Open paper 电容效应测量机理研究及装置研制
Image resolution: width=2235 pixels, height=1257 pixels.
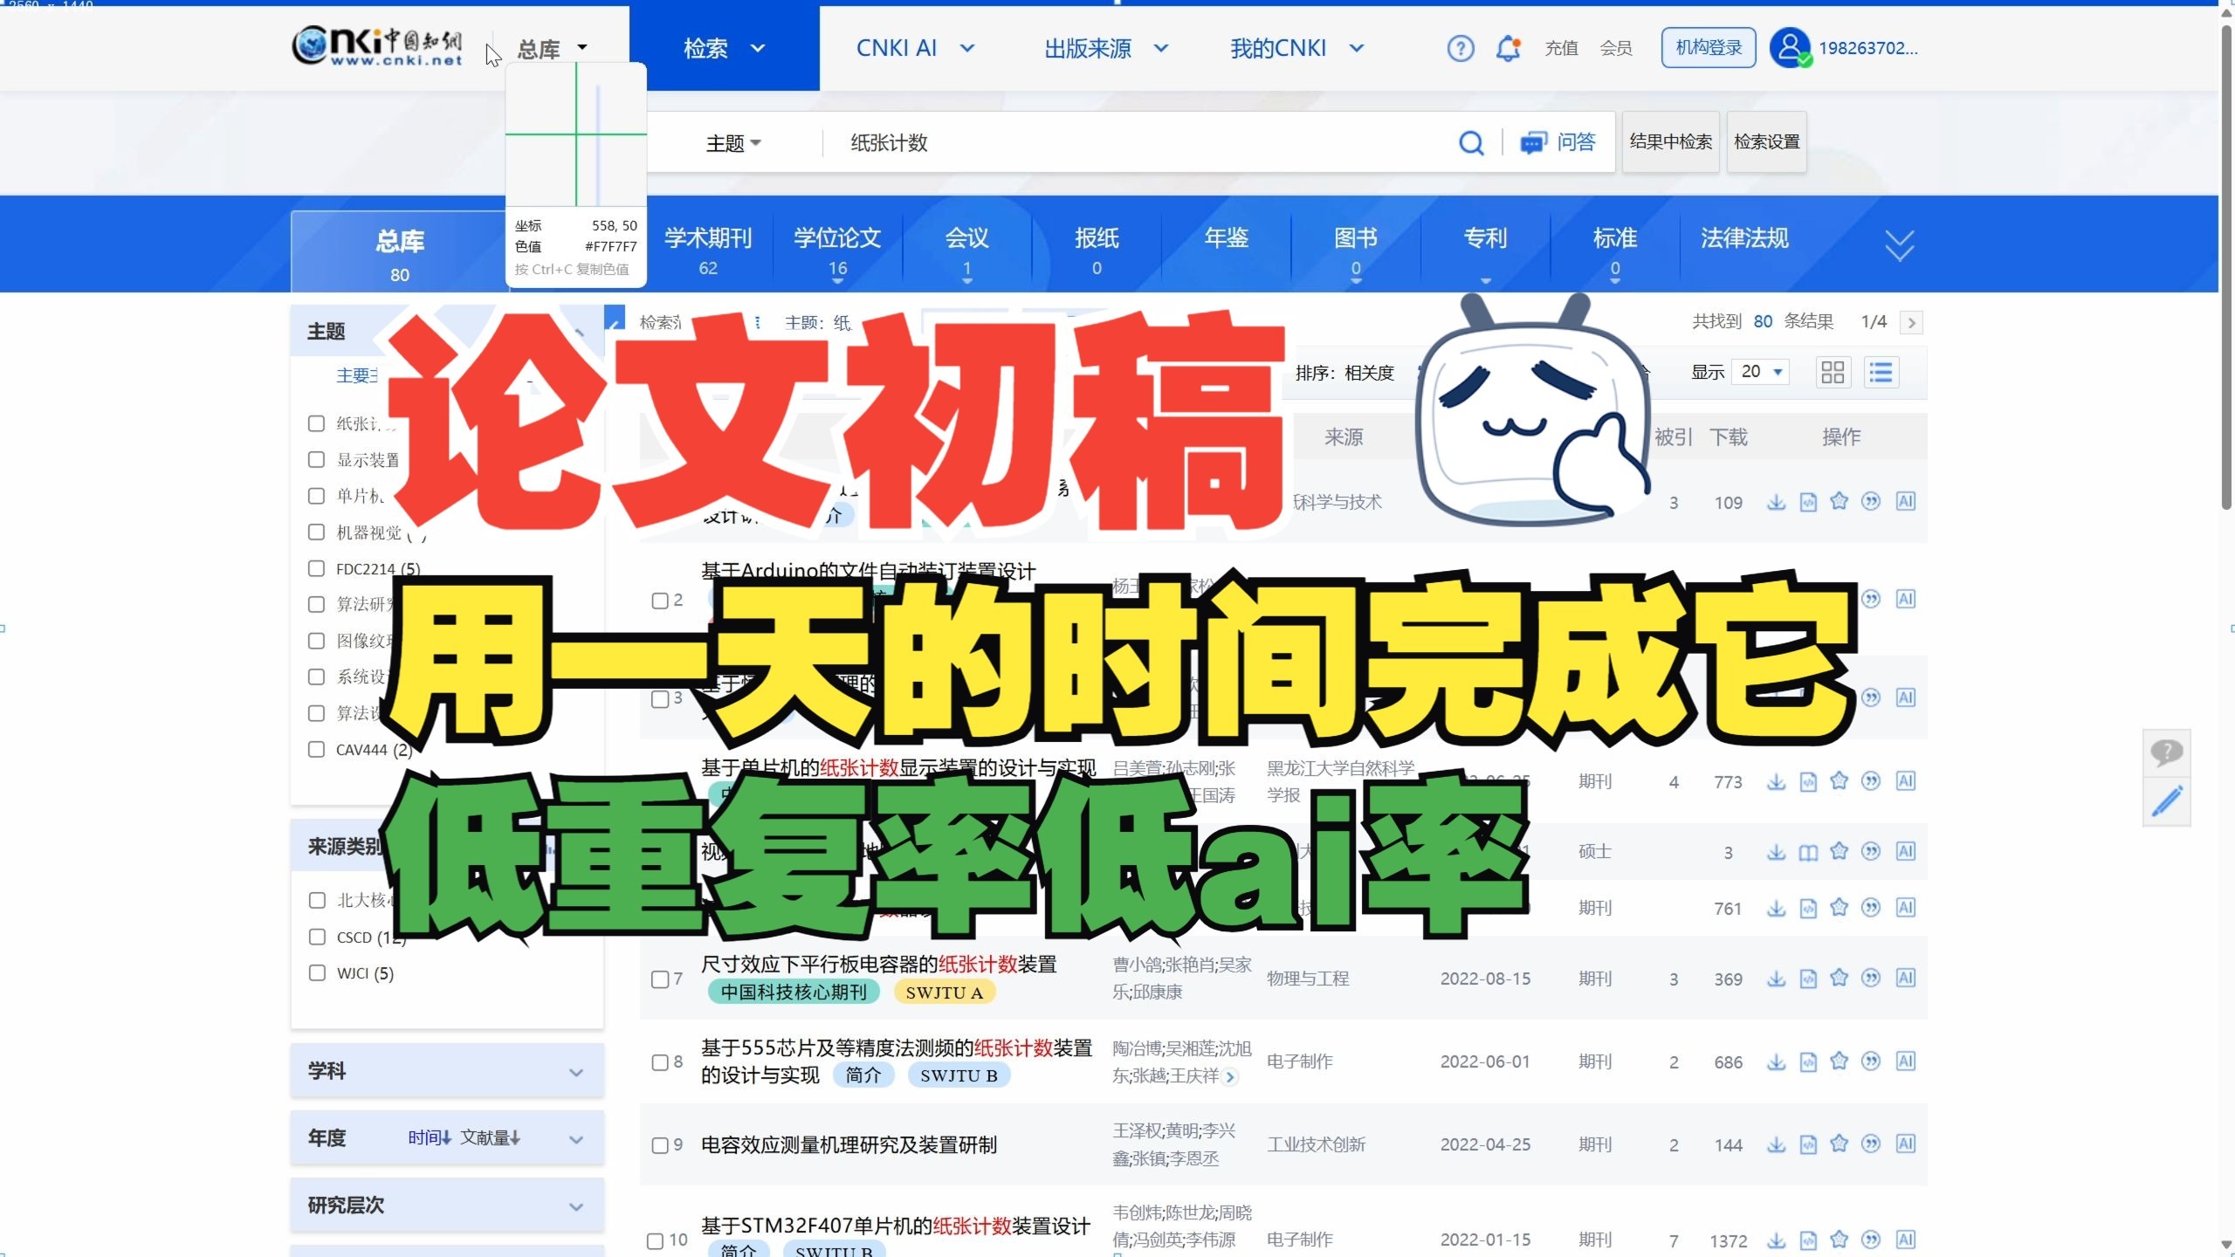click(x=849, y=1145)
